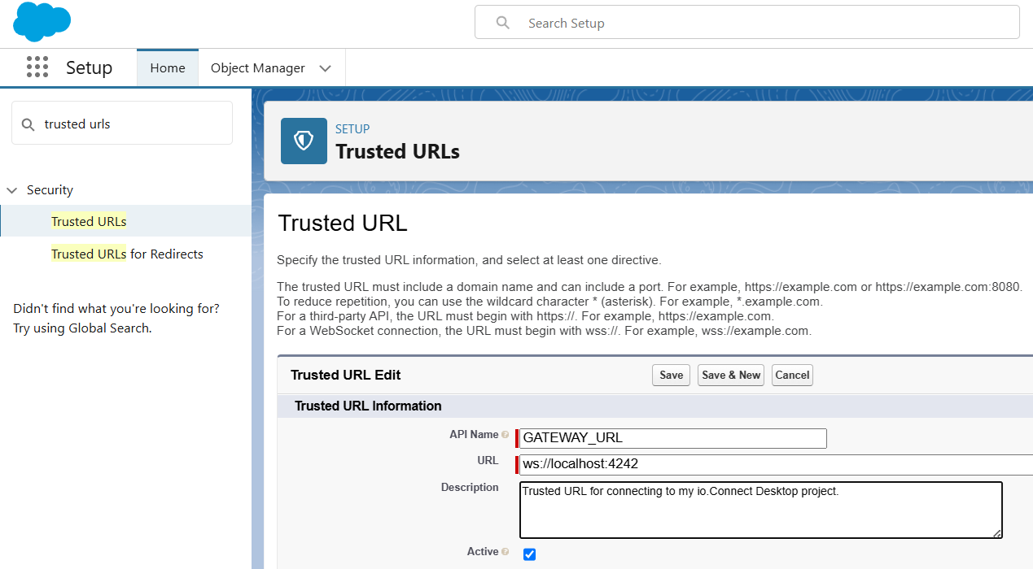This screenshot has width=1033, height=569.
Task: Focus the Search Setup field
Action: pos(747,23)
